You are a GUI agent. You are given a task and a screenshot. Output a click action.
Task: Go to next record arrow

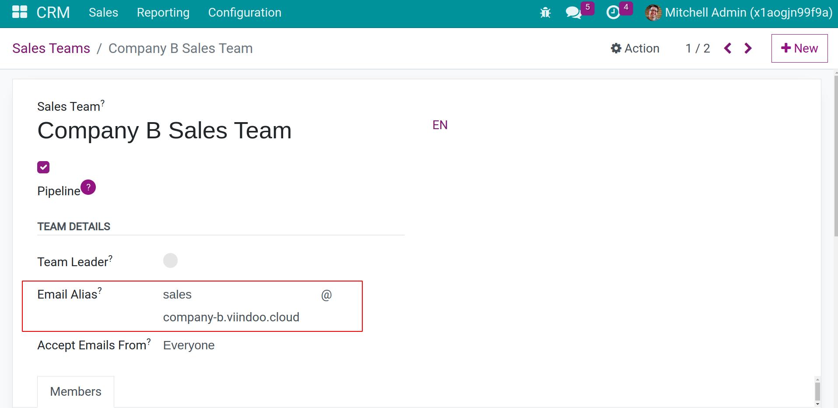748,48
